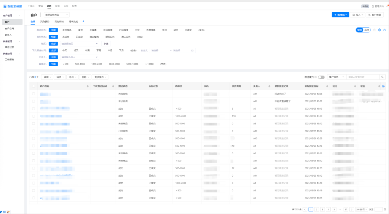Open the 请选择地区 dropdown
The image size is (389, 214).
click(x=79, y=44)
